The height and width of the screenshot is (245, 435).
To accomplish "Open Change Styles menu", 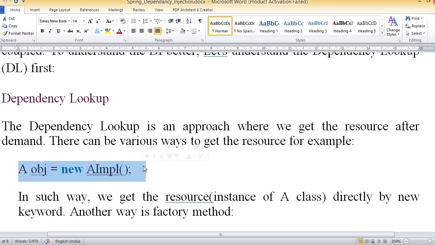I will [x=393, y=27].
